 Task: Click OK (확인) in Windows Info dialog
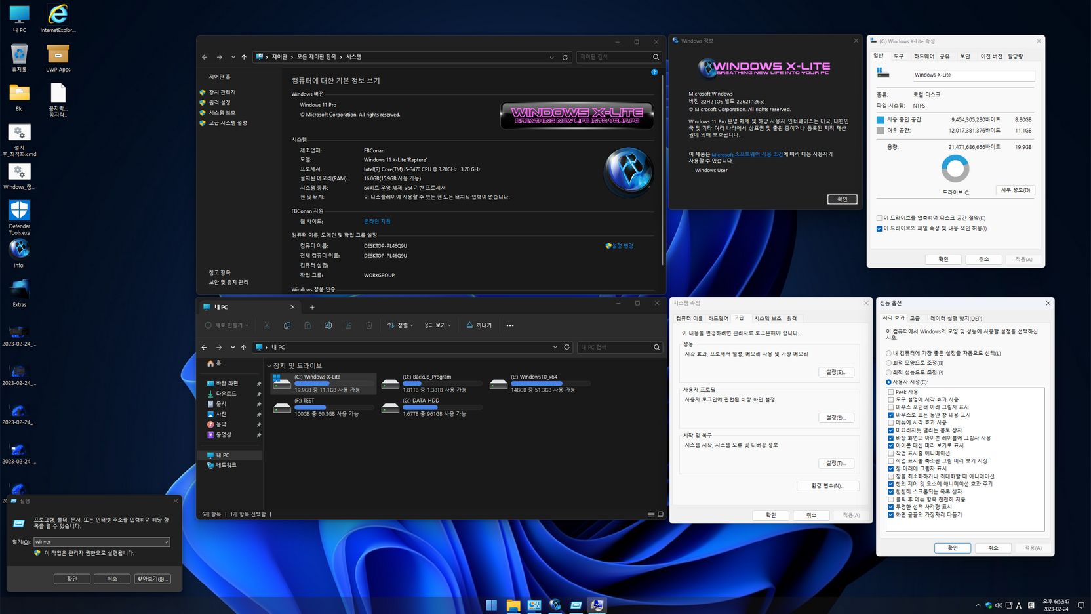(x=842, y=199)
